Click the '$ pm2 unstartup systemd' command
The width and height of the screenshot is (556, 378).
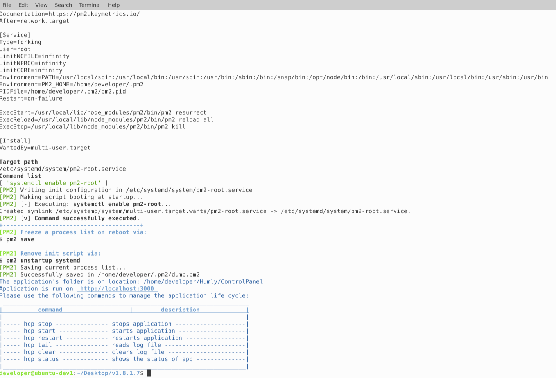40,261
